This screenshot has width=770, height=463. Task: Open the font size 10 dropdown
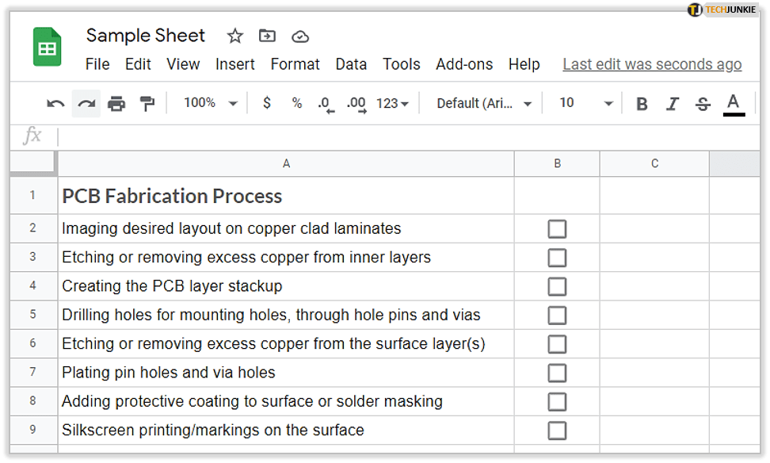click(586, 103)
